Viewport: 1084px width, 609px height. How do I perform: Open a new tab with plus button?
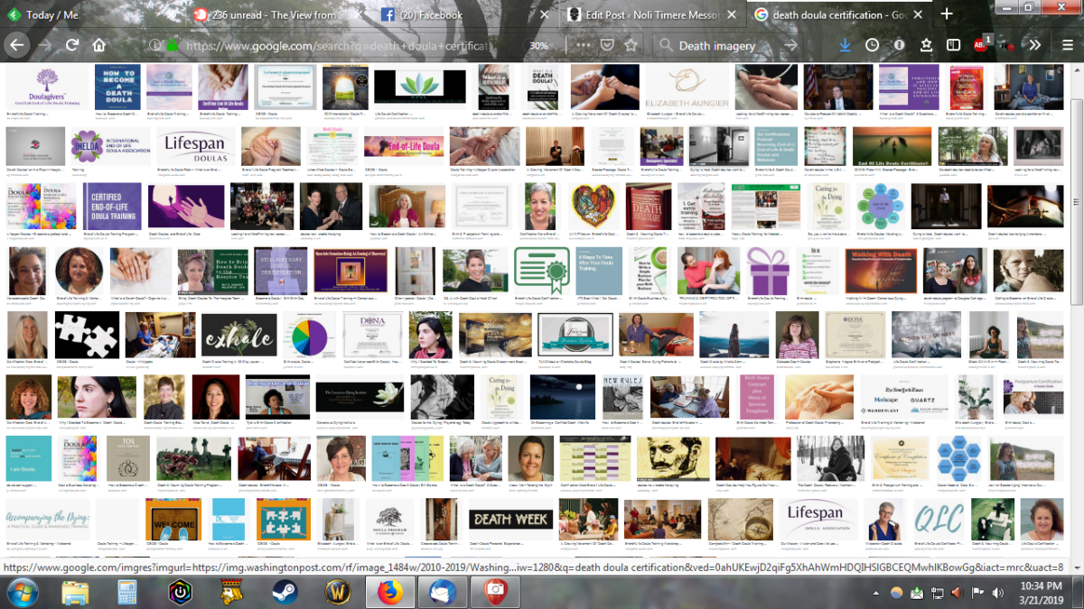click(x=947, y=14)
